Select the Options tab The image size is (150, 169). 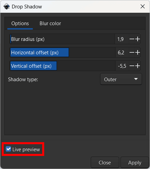click(x=20, y=23)
